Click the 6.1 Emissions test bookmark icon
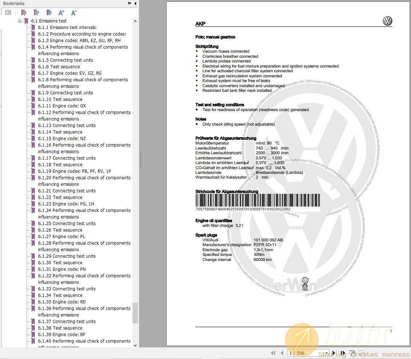Image resolution: width=411 pixels, height=359 pixels. click(26, 21)
